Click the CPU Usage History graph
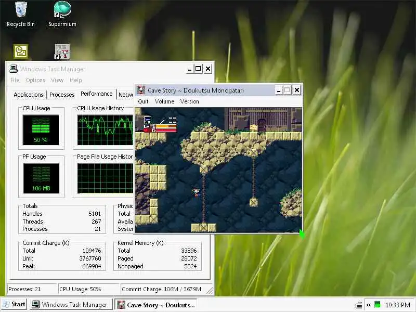This screenshot has width=416, height=312. [x=106, y=130]
